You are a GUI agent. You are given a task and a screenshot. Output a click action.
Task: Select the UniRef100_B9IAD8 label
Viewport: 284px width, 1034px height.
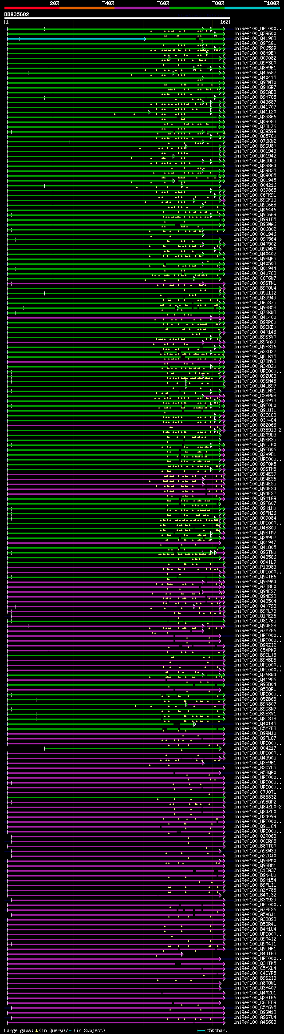(255, 93)
